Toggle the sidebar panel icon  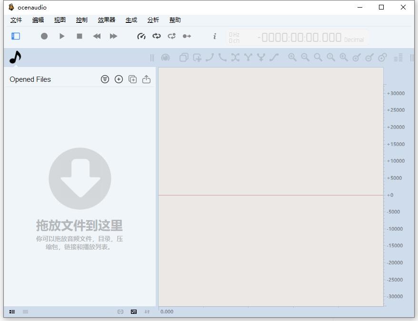[x=16, y=36]
